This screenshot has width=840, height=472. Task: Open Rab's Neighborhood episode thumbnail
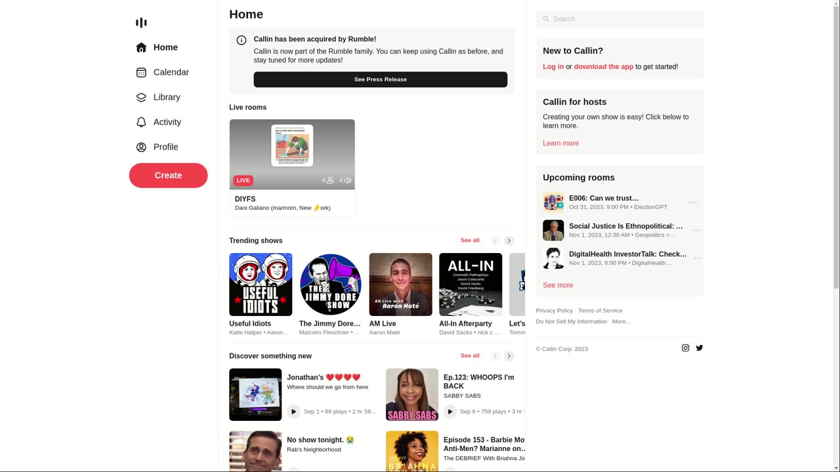(x=255, y=451)
